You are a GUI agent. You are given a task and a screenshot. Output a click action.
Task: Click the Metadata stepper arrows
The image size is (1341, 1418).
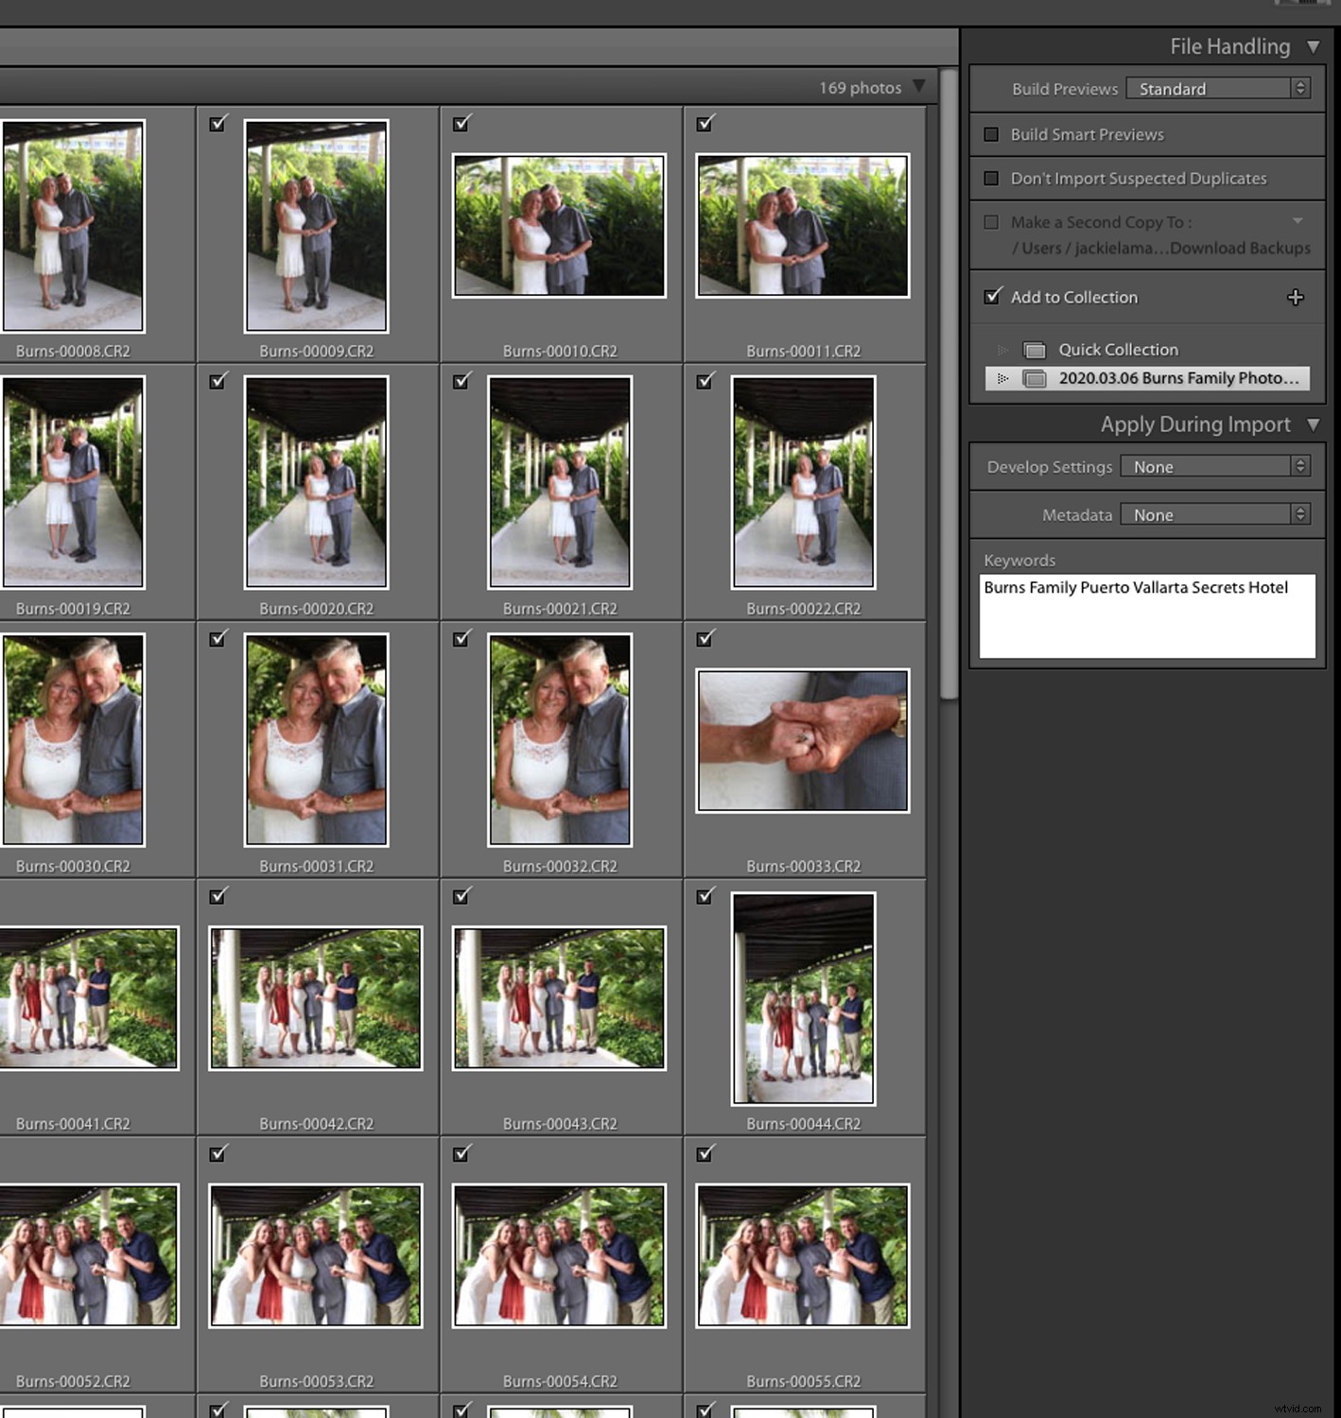tap(1299, 514)
